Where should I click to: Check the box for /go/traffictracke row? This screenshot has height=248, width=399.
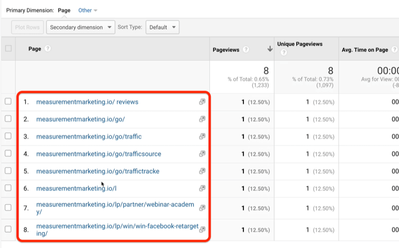click(8, 171)
